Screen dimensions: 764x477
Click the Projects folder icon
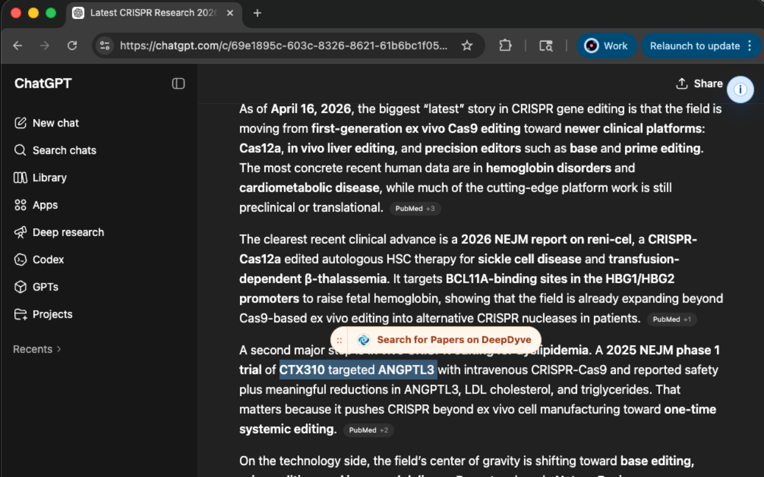point(20,314)
